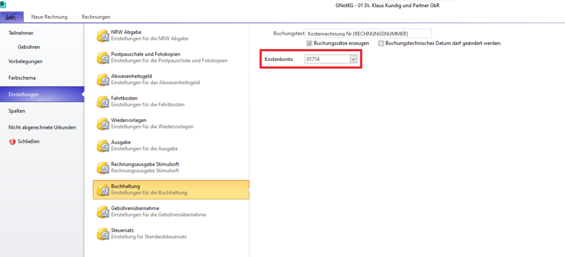Open Nicht abgerechnete Urkunden
The width and height of the screenshot is (565, 257).
[x=42, y=127]
